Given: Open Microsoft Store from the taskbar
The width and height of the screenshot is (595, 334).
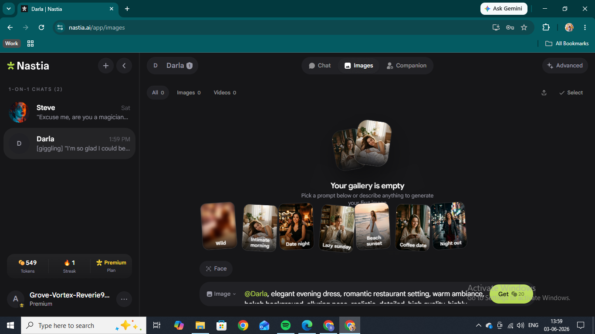Looking at the screenshot, I should tap(222, 325).
